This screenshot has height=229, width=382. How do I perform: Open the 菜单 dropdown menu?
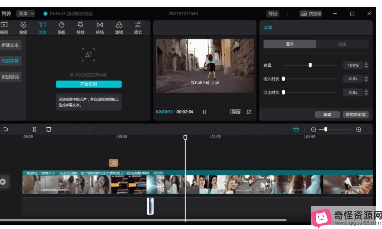click(25, 14)
